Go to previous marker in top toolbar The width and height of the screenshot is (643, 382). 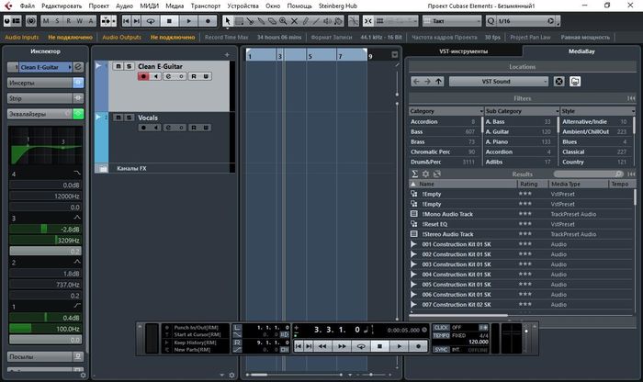[127, 21]
